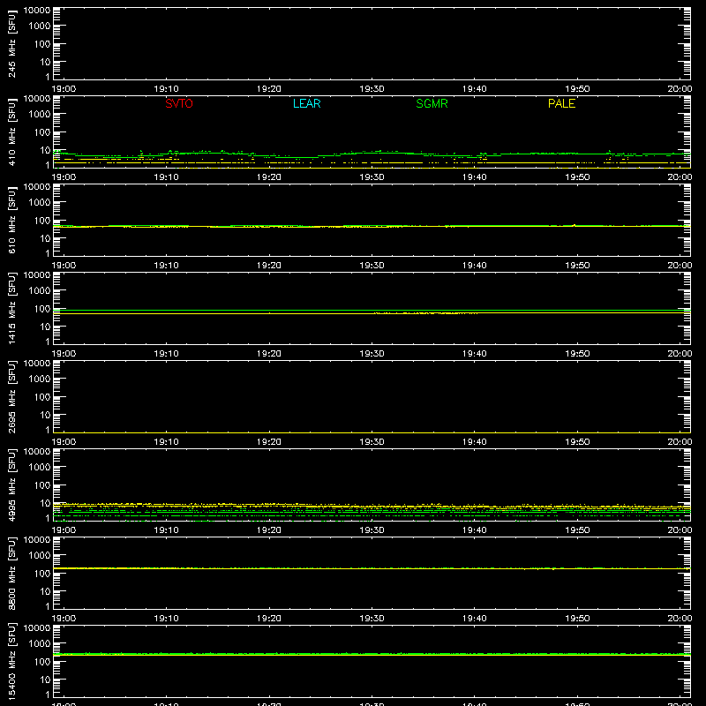Image resolution: width=706 pixels, height=706 pixels.
Task: Click the 10000 tick value on the 245 MHz axis
Action: tap(37, 11)
